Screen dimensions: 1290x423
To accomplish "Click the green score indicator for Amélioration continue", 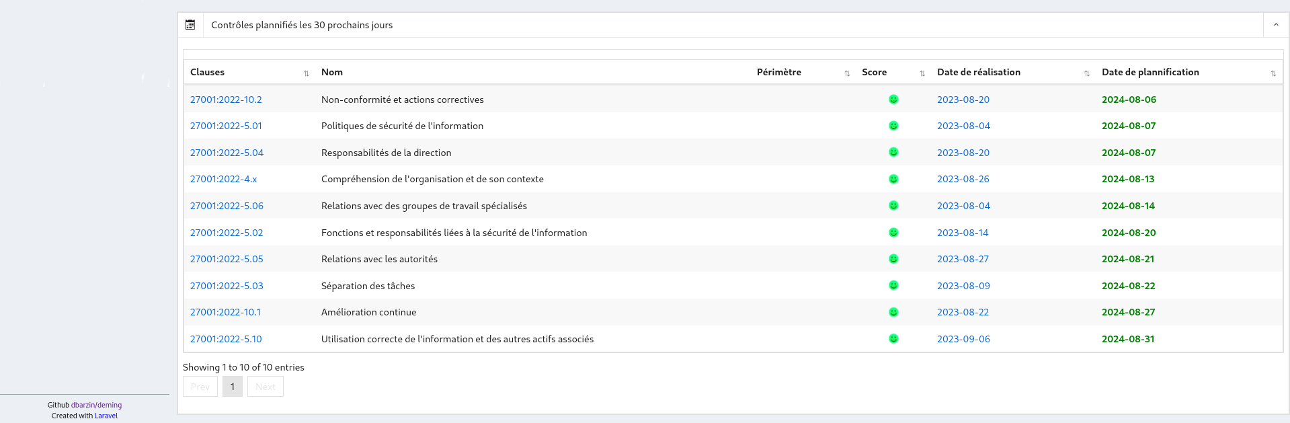I will tap(893, 312).
